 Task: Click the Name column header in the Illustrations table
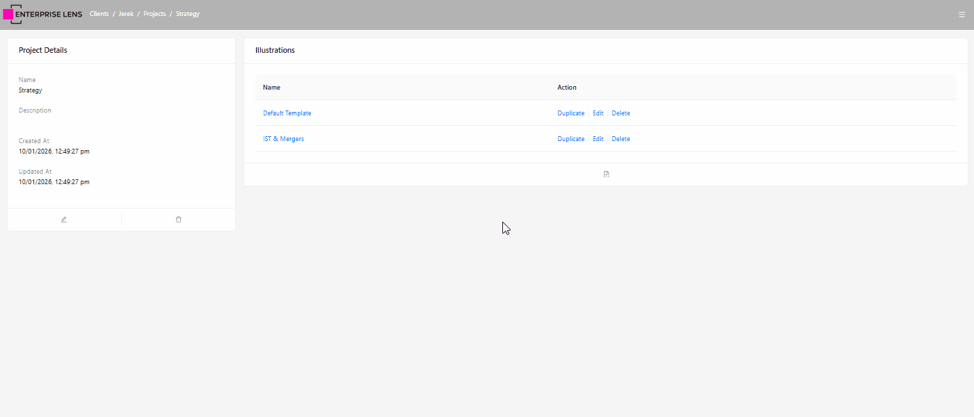[x=271, y=88]
